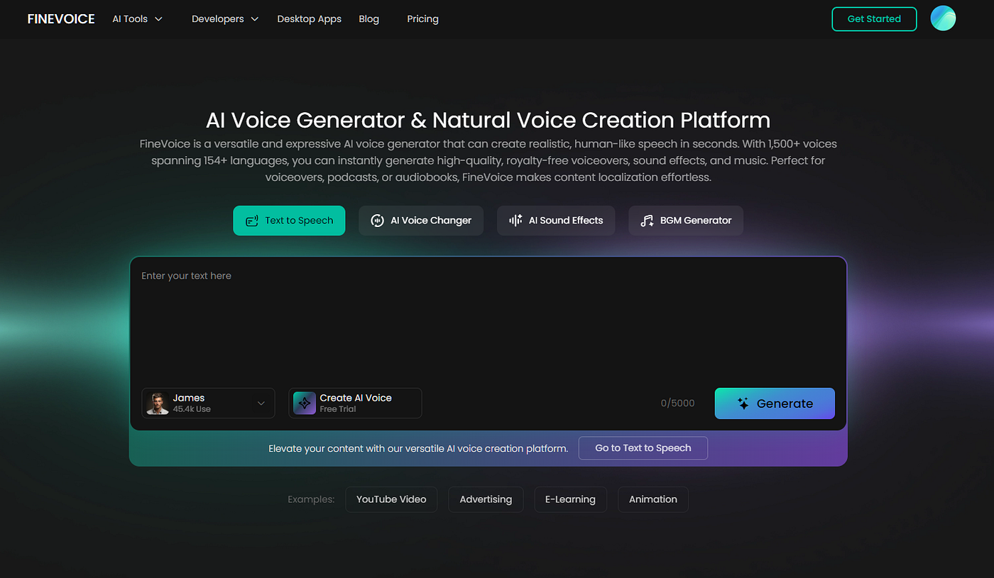Click the Get Started button

coord(874,19)
